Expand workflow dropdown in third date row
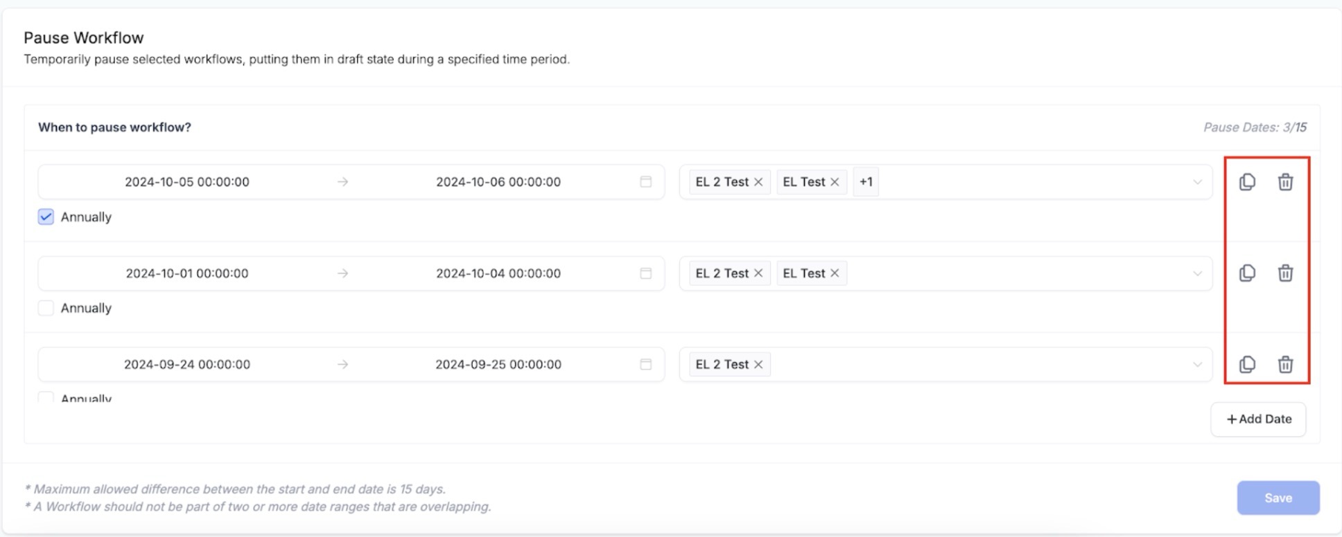This screenshot has height=537, width=1342. pos(1197,365)
